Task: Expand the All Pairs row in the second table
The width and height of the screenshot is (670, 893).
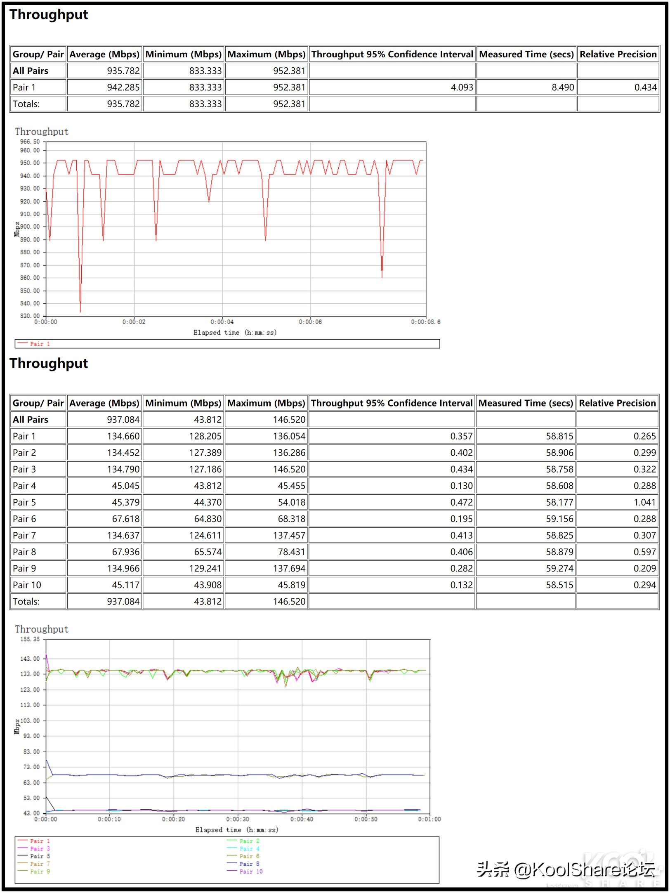Action: click(x=30, y=419)
